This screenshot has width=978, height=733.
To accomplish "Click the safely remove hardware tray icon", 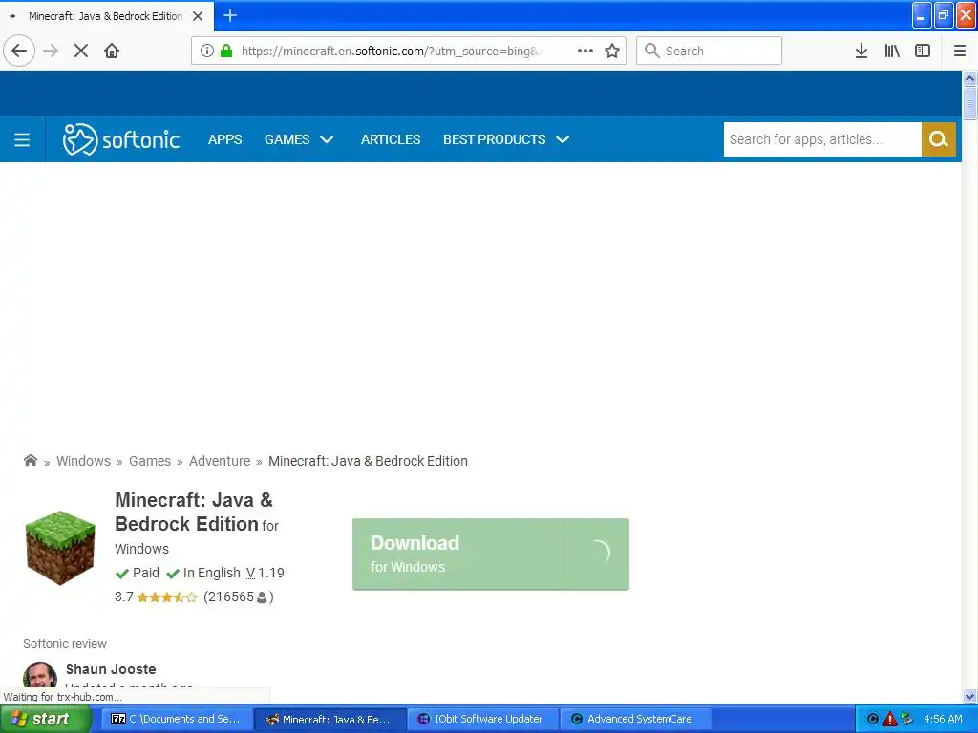I will [x=907, y=719].
